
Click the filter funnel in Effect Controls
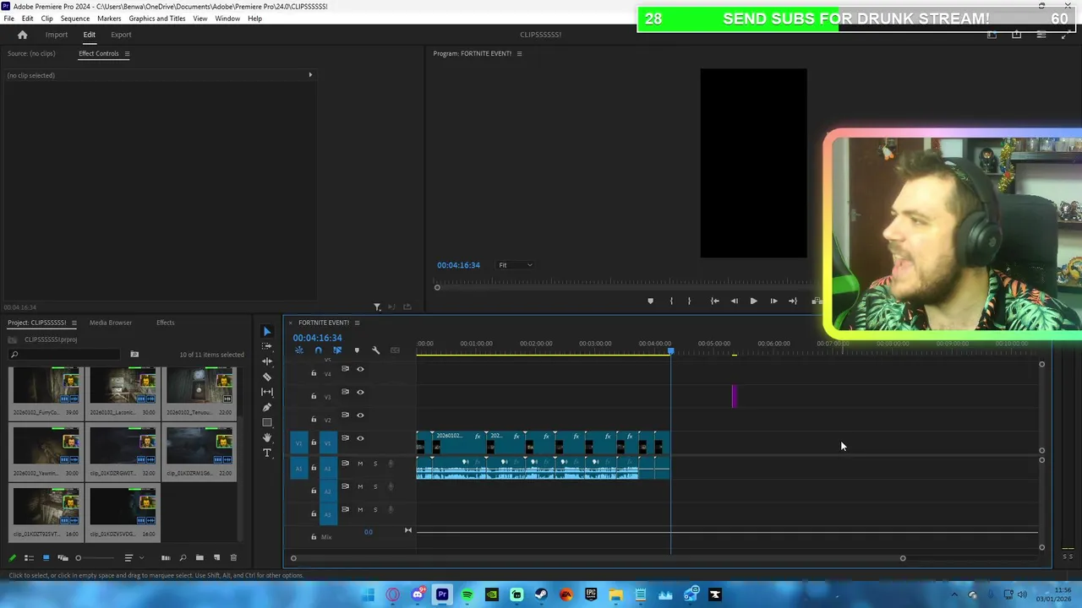point(377,307)
